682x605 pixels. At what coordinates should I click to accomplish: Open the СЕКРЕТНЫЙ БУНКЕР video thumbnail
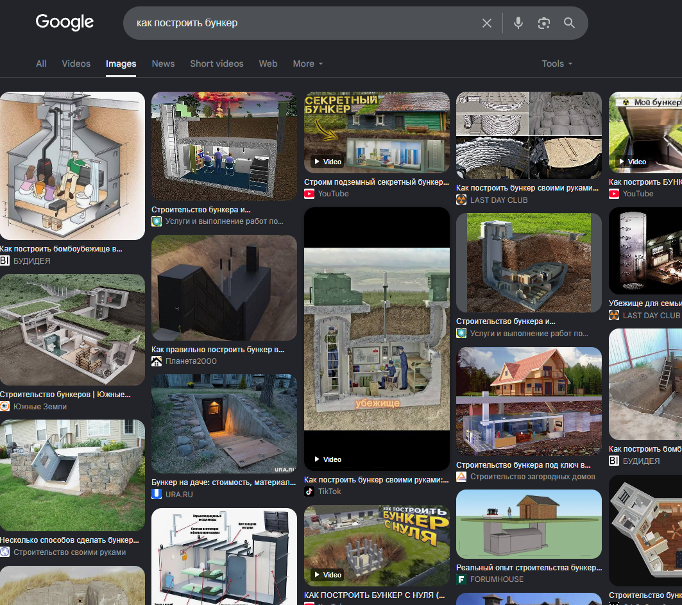377,132
